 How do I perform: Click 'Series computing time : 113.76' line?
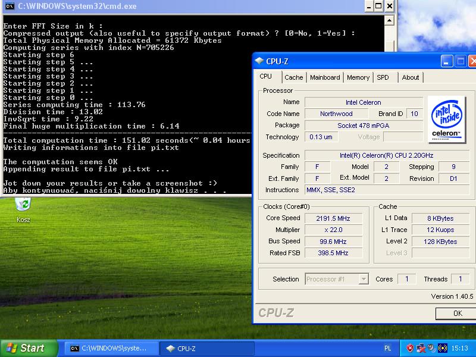click(x=74, y=105)
